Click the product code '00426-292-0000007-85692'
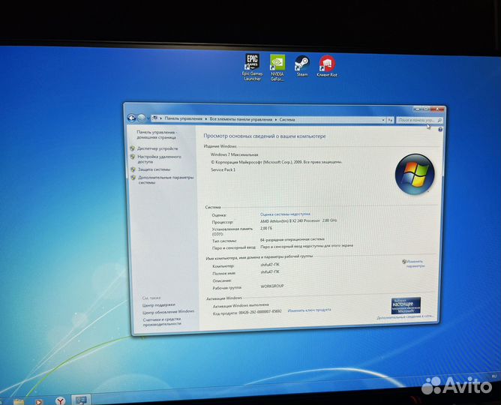This screenshot has height=405, width=501. 260,312
